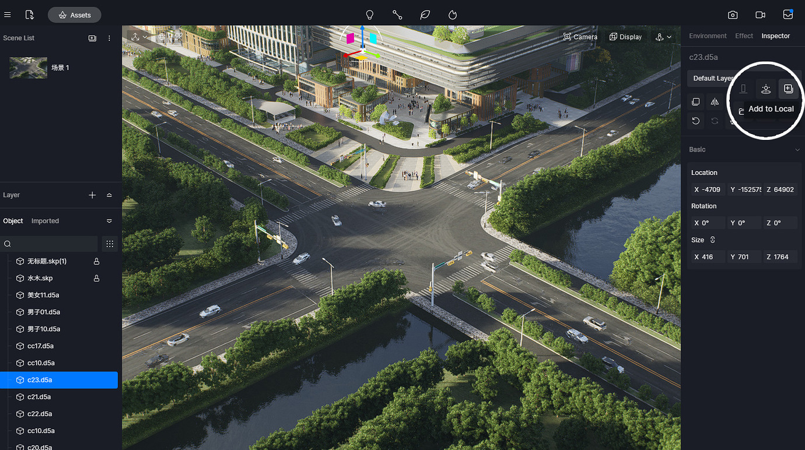Open the Default Layer dropdown
This screenshot has width=805, height=450.
[x=713, y=78]
